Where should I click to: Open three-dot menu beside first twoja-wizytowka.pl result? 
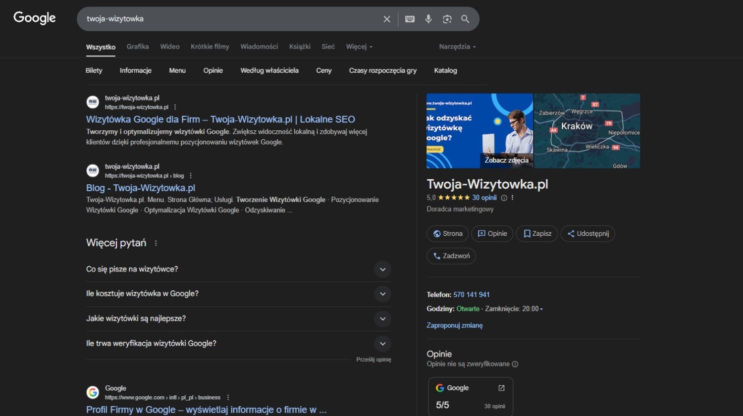pos(175,107)
